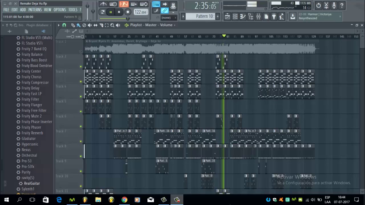Open the Channel rack view icon
The width and height of the screenshot is (365, 205).
(x=235, y=17)
